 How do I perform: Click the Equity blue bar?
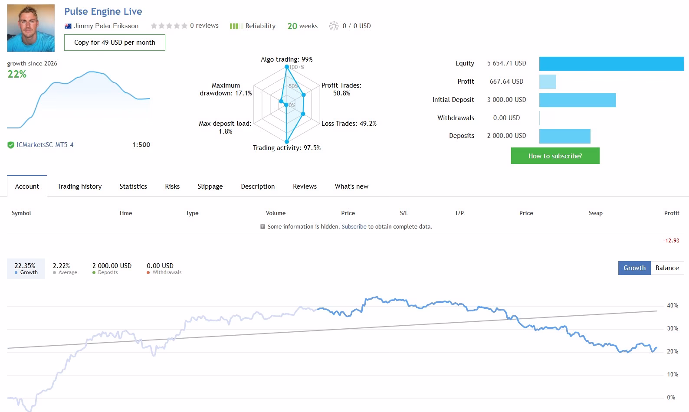click(611, 64)
